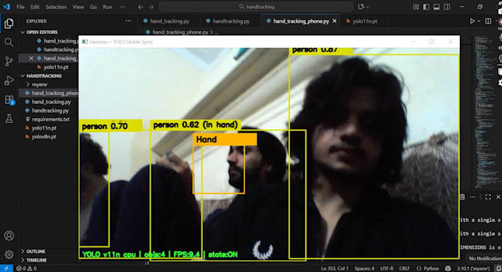
Task: Change line endings via CRLF
Action: (404, 268)
